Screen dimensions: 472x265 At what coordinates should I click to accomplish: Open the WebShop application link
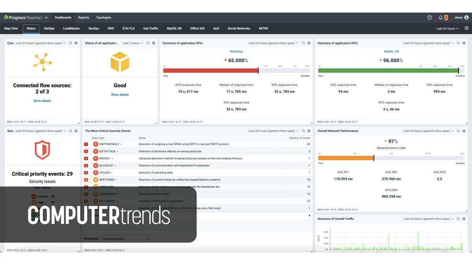click(236, 51)
